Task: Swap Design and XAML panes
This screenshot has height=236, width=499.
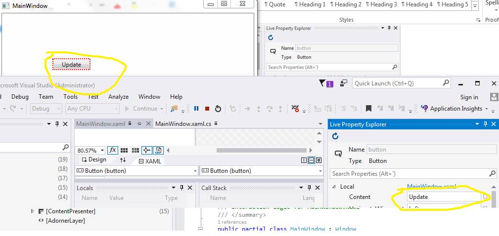Action: tap(123, 160)
